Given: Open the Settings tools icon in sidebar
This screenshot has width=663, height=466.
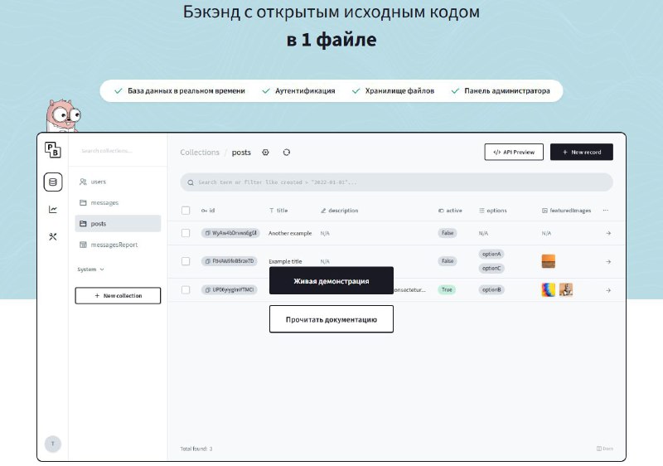Looking at the screenshot, I should pyautogui.click(x=53, y=236).
